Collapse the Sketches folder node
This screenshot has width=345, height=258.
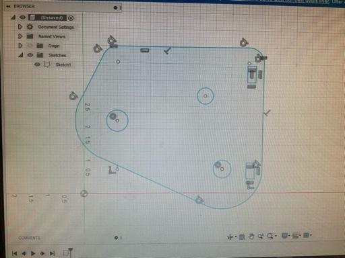click(x=21, y=55)
